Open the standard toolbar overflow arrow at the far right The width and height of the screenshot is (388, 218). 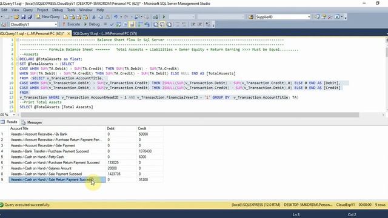[x=346, y=17]
